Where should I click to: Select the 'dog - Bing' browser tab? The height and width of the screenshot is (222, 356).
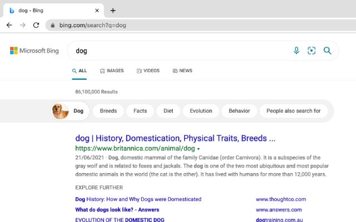(53, 11)
